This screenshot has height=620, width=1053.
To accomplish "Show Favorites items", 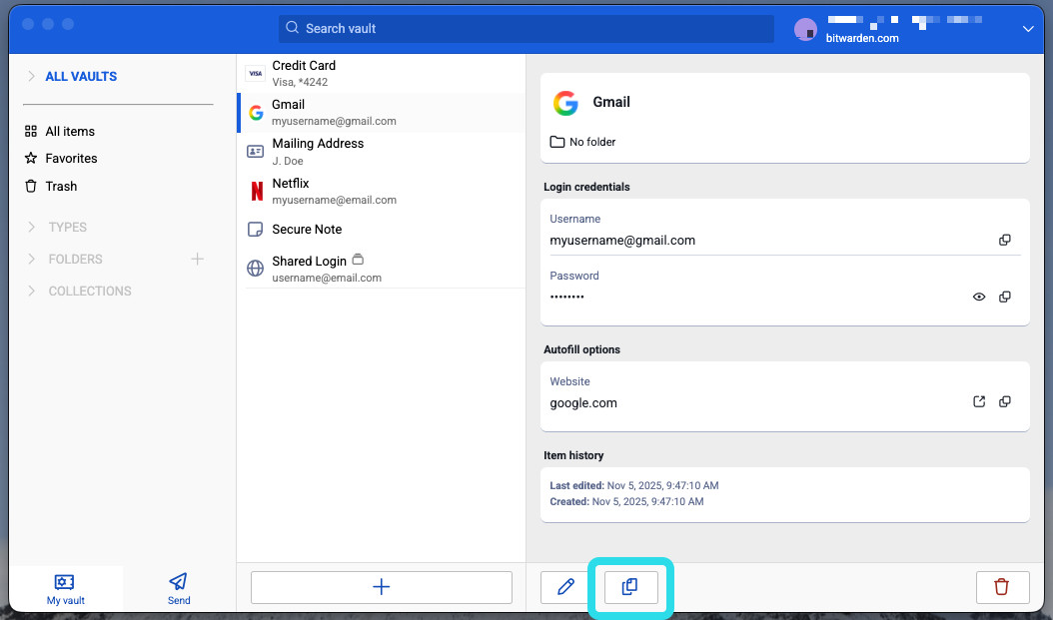I will coord(71,159).
